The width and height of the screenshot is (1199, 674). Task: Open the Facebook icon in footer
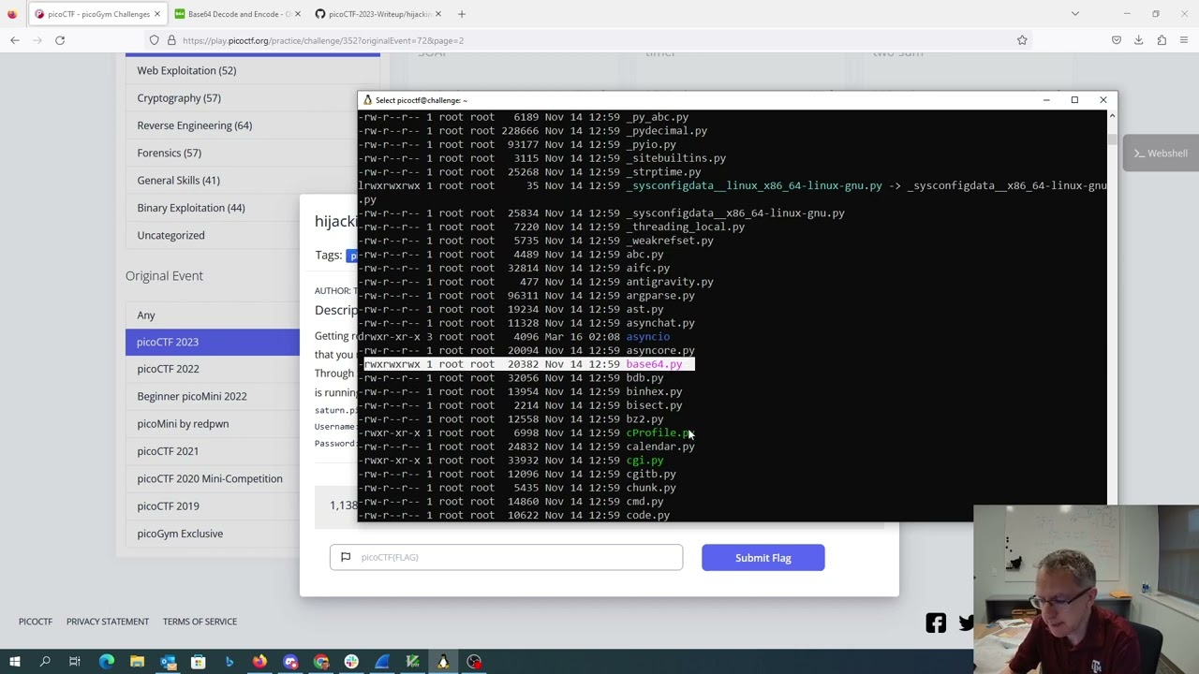pos(936,623)
